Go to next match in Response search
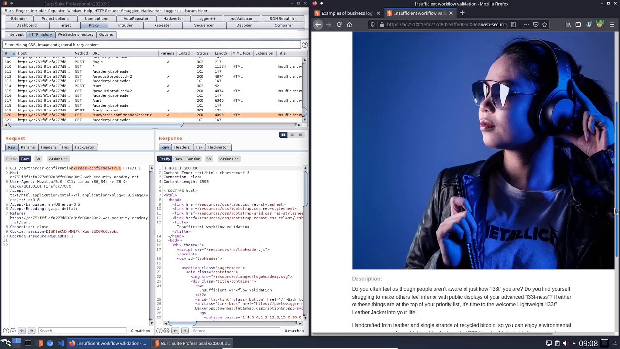Screen dimensions: 620x349 [x=185, y=331]
